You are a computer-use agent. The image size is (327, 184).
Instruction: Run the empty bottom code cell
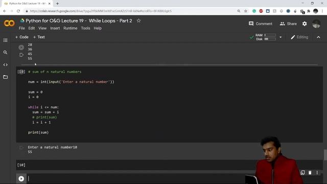pos(21,178)
